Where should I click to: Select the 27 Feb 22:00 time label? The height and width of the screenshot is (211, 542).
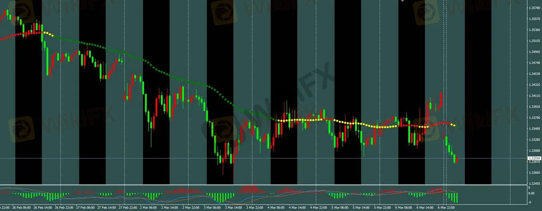tap(127, 208)
